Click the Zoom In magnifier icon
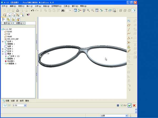The height and width of the screenshot is (118, 158). [88, 10]
